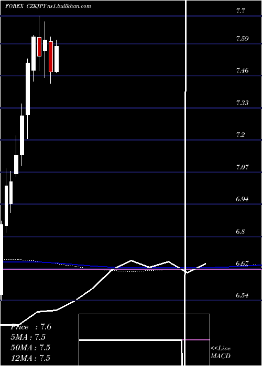Select the white candle between the two red candles
Viewport: 262px width, 366px height.
tap(45, 45)
